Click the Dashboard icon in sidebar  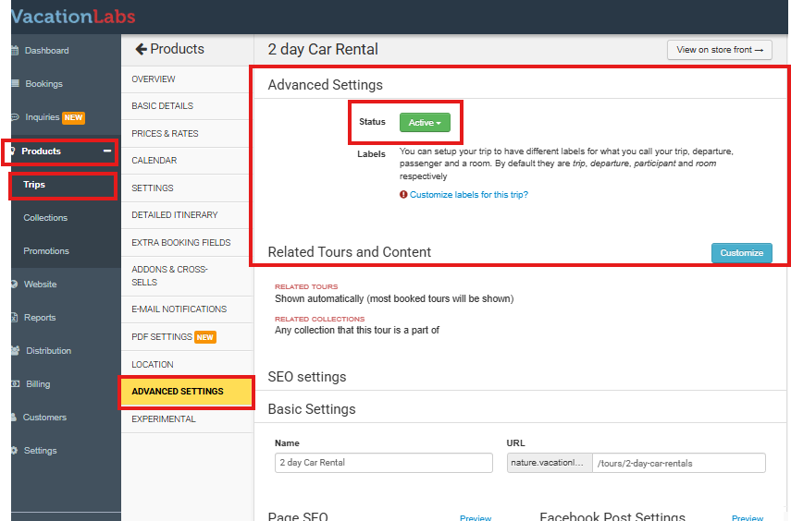coord(14,51)
